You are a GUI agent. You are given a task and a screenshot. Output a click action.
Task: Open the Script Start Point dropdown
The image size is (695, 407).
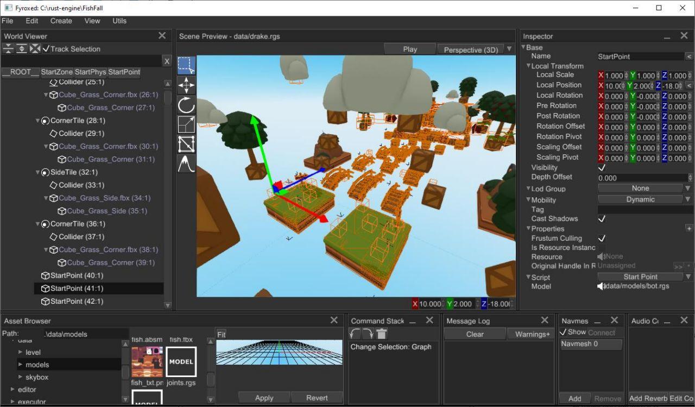coord(687,277)
